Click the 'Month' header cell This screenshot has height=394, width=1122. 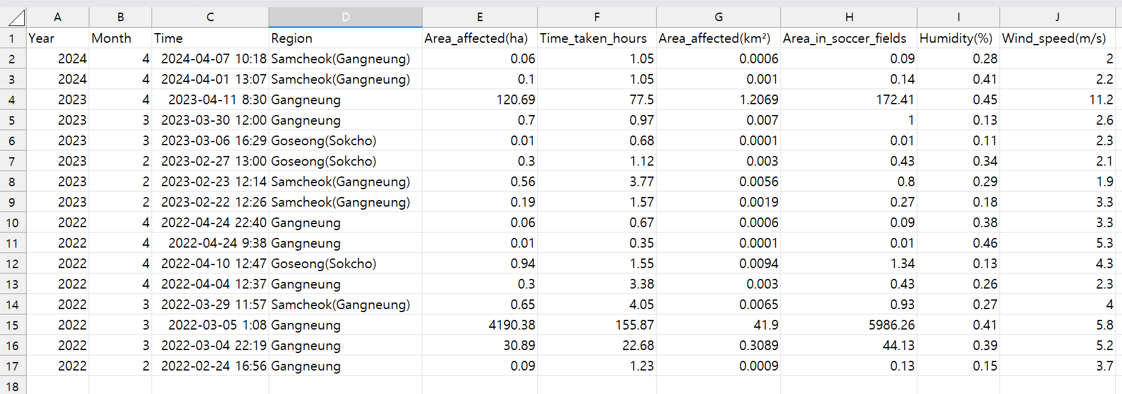point(120,39)
